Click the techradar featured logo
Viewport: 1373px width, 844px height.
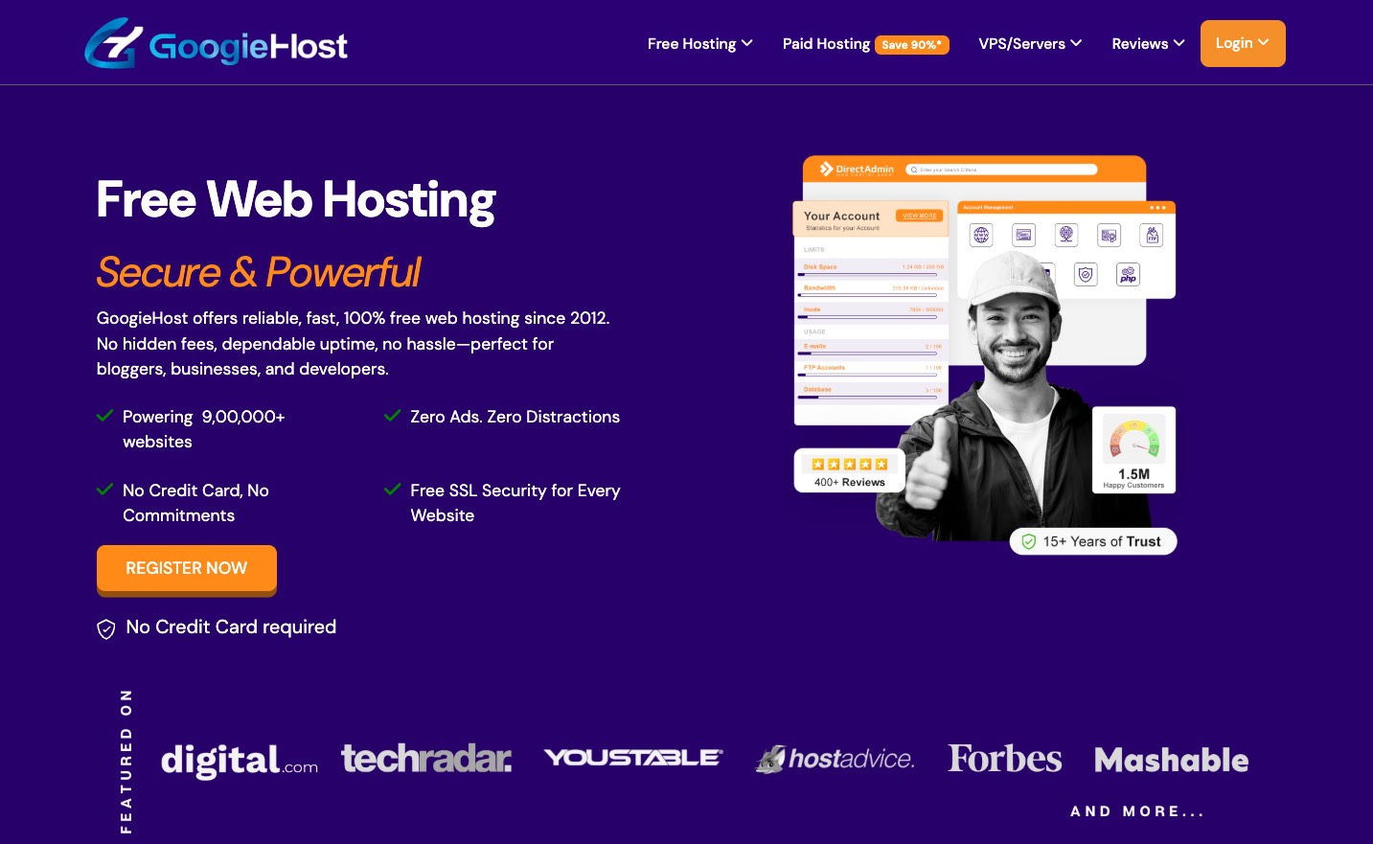426,759
